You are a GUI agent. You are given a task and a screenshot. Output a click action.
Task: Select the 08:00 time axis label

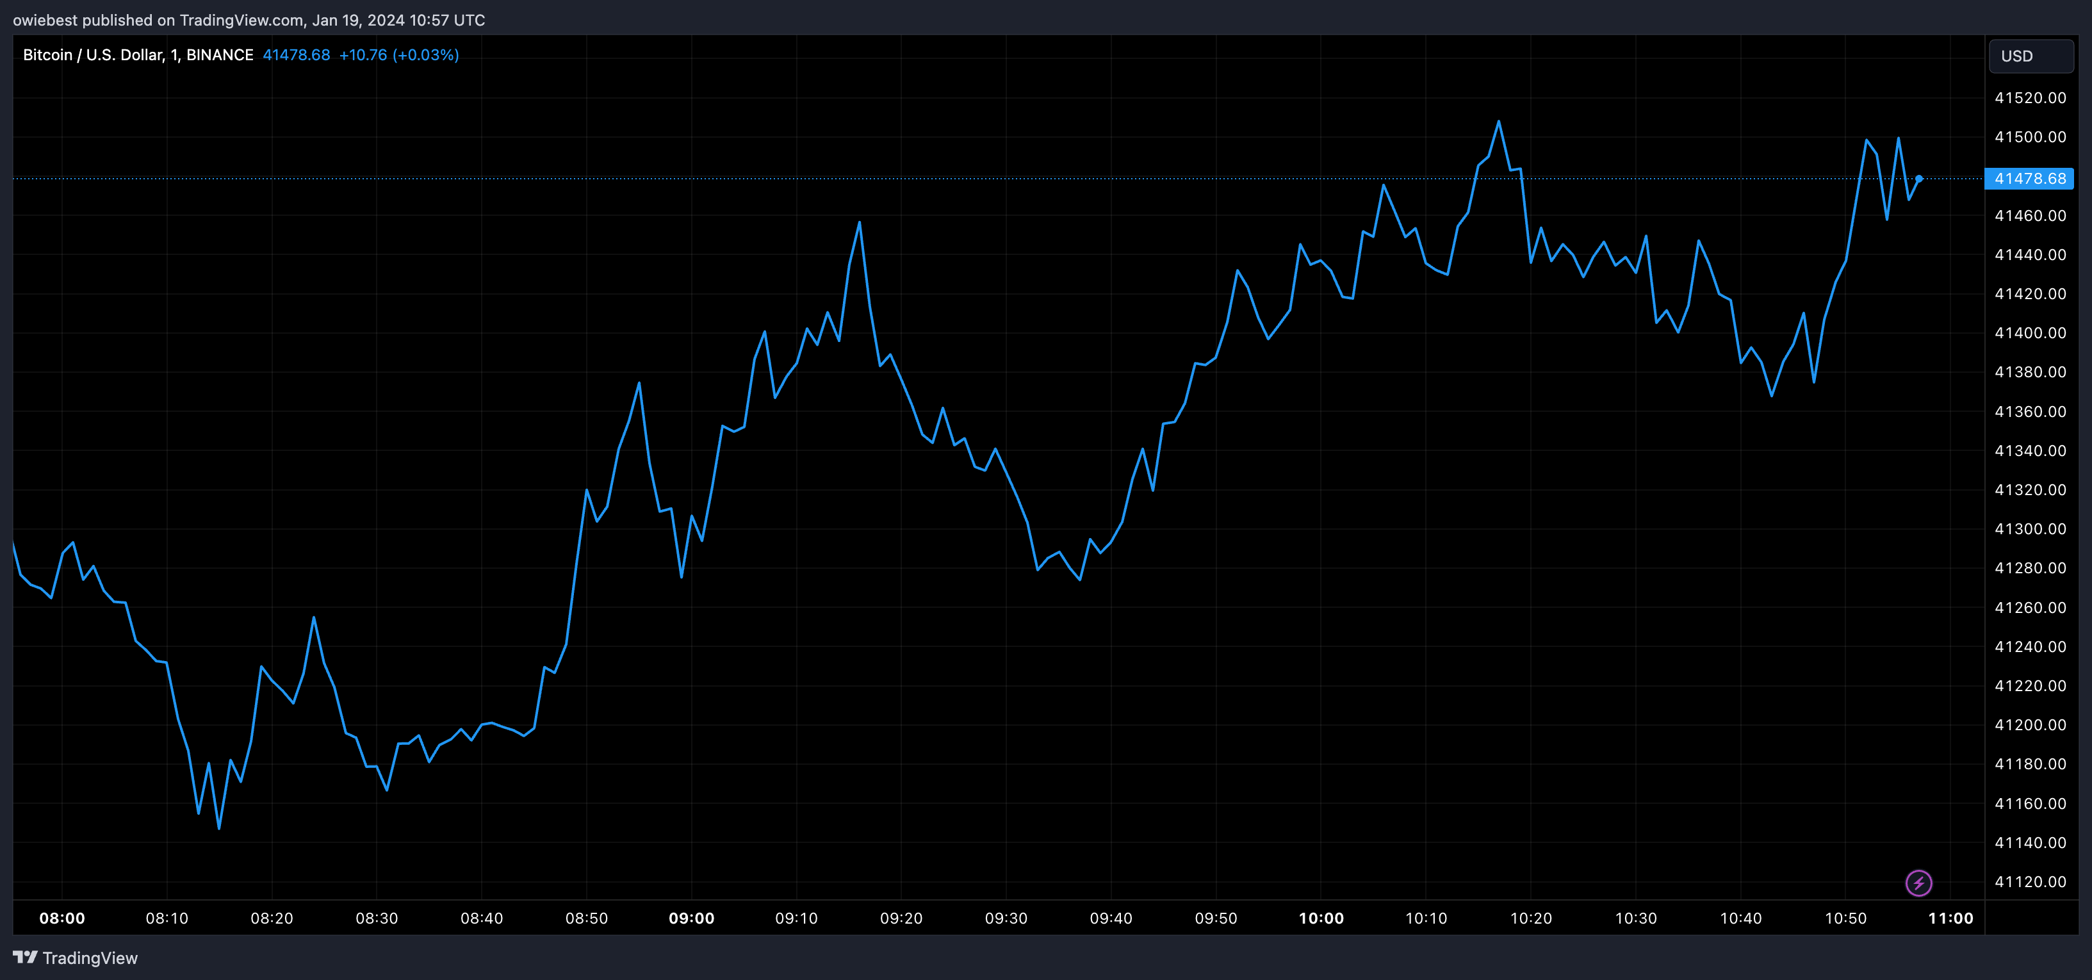[61, 919]
